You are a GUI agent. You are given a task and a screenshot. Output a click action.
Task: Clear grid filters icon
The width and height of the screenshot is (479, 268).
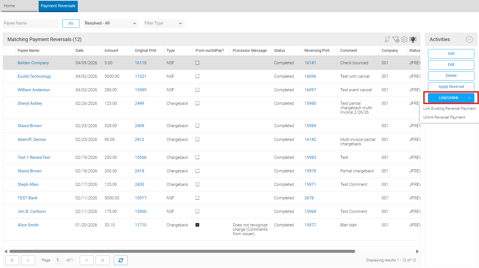tap(396, 39)
